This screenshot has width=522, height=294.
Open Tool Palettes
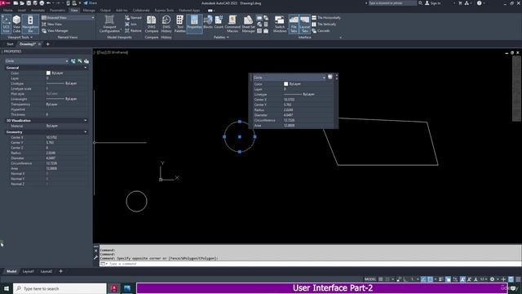point(179,24)
